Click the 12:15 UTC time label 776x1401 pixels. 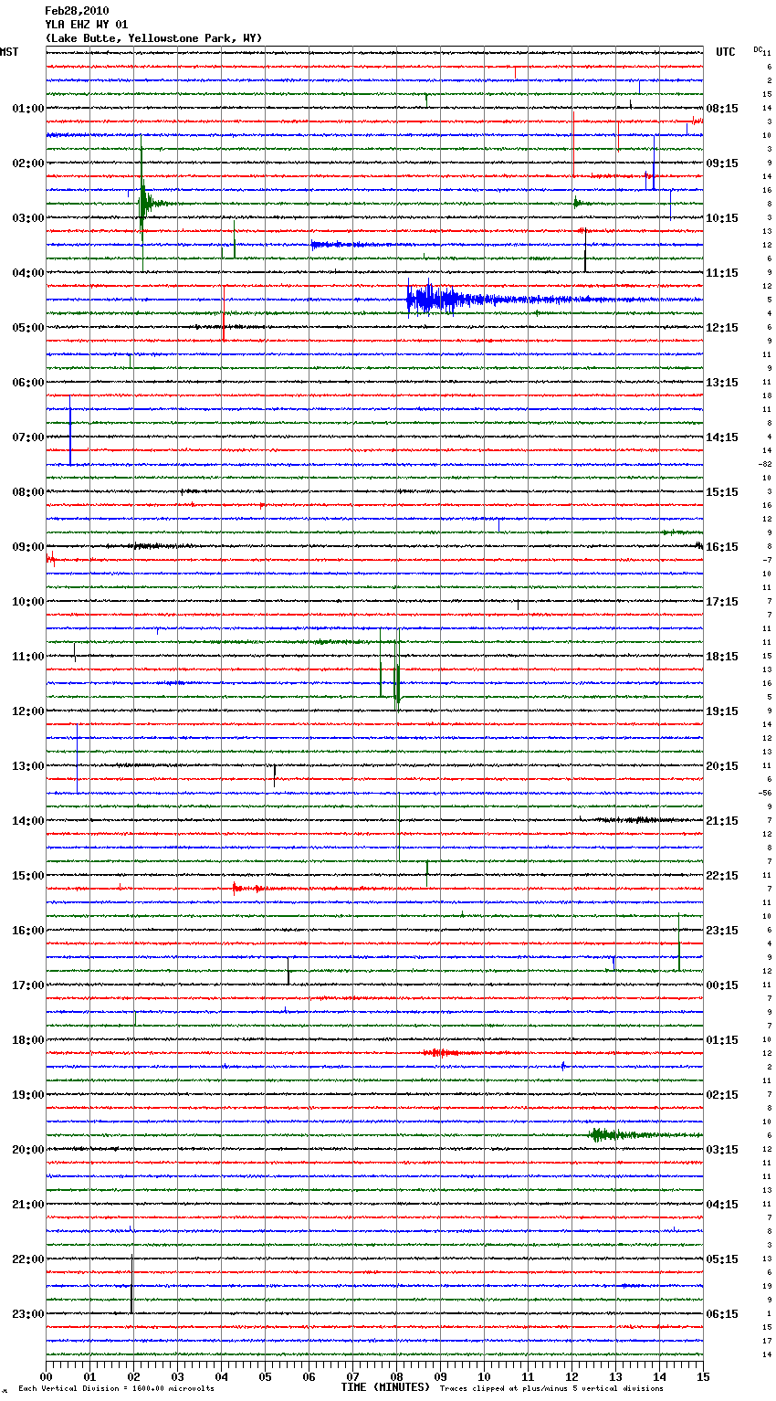pyautogui.click(x=722, y=328)
